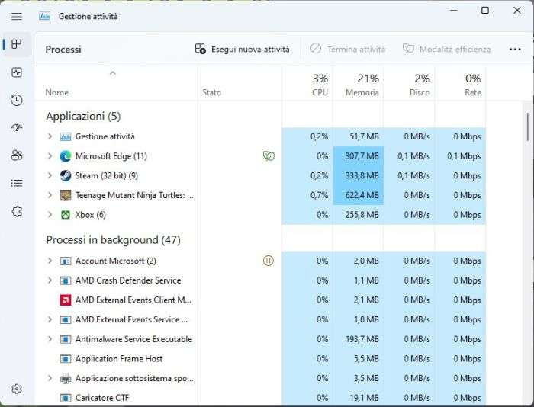The height and width of the screenshot is (407, 534).
Task: Maximize the Gestione attività window
Action: click(x=485, y=11)
